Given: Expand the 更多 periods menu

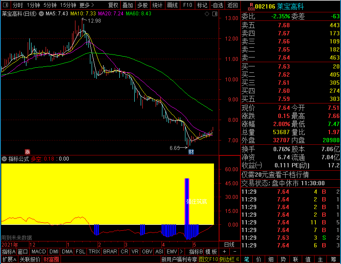Looking at the screenshot, I should 87,5.
